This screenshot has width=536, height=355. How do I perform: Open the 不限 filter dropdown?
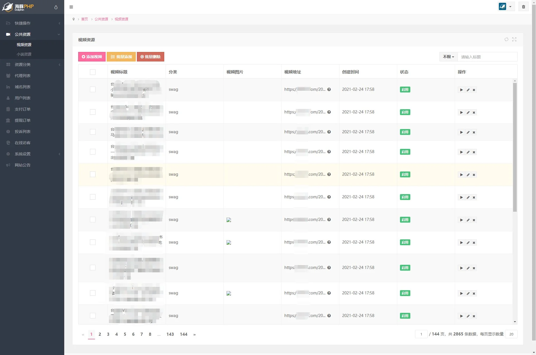tap(448, 57)
